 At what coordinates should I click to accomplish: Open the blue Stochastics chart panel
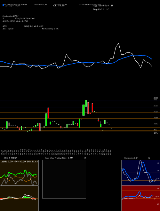point(140,173)
